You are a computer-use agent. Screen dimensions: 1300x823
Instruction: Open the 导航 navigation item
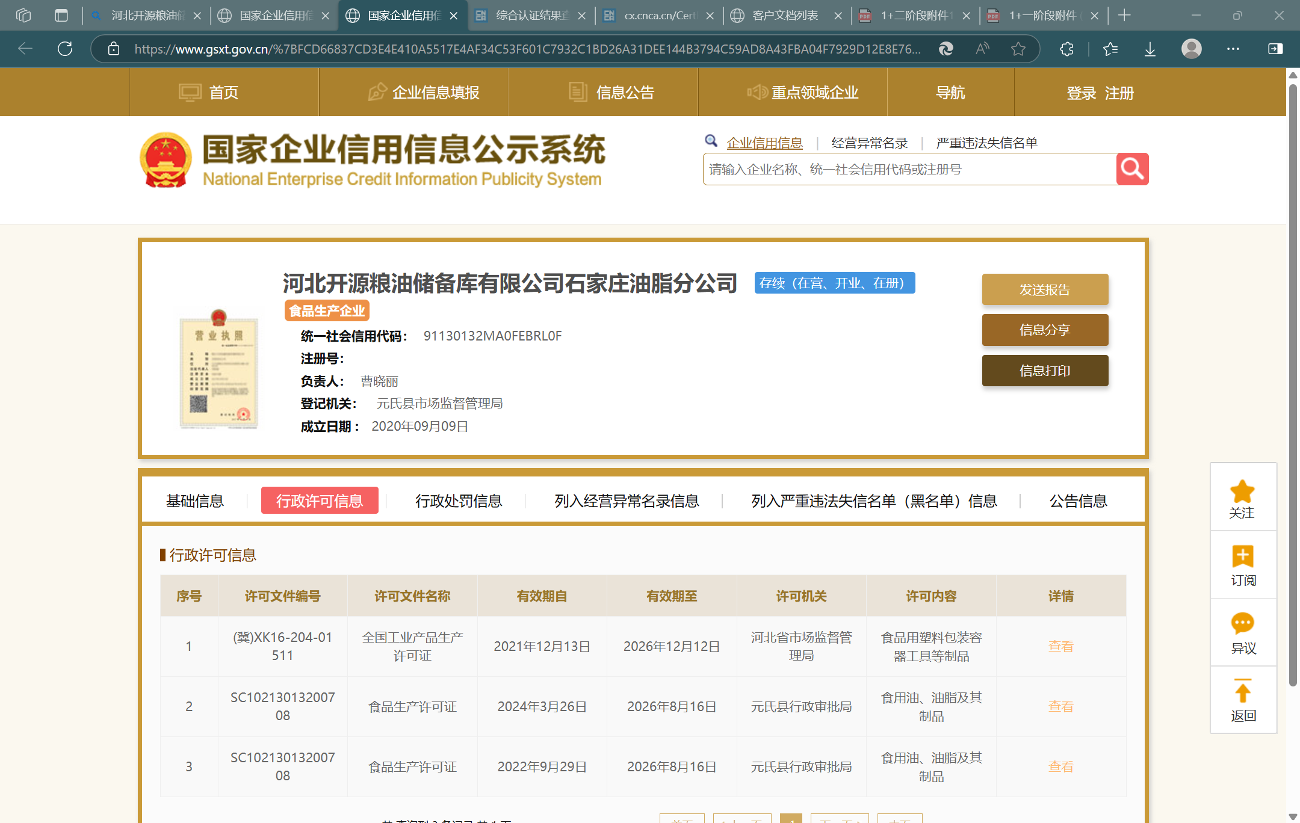pos(951,92)
